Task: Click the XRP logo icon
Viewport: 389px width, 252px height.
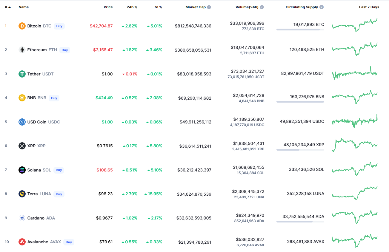Action: (22, 146)
